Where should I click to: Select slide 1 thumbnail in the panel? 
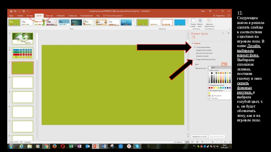pyautogui.click(x=23, y=39)
